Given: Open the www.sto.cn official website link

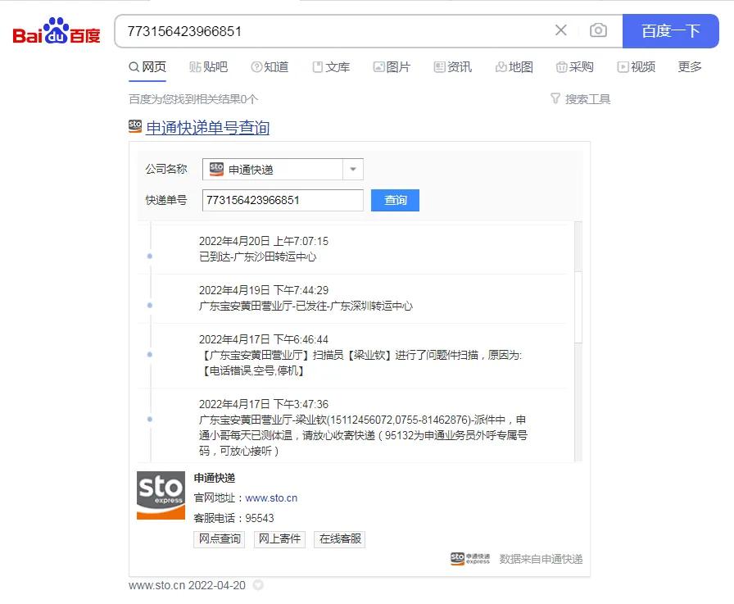Looking at the screenshot, I should [272, 498].
